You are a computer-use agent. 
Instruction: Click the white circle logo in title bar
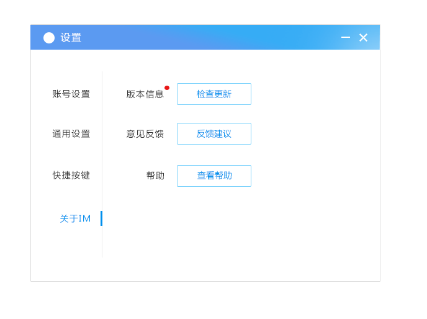tap(49, 38)
